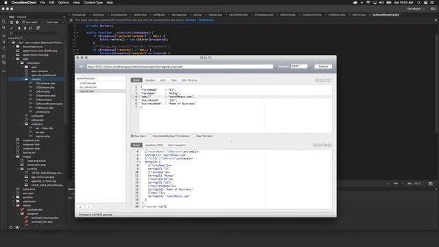Click the topmost icon in Dreamweaver left vertical toolbar
Screen dimensions: 439x247
(x=3, y=21)
